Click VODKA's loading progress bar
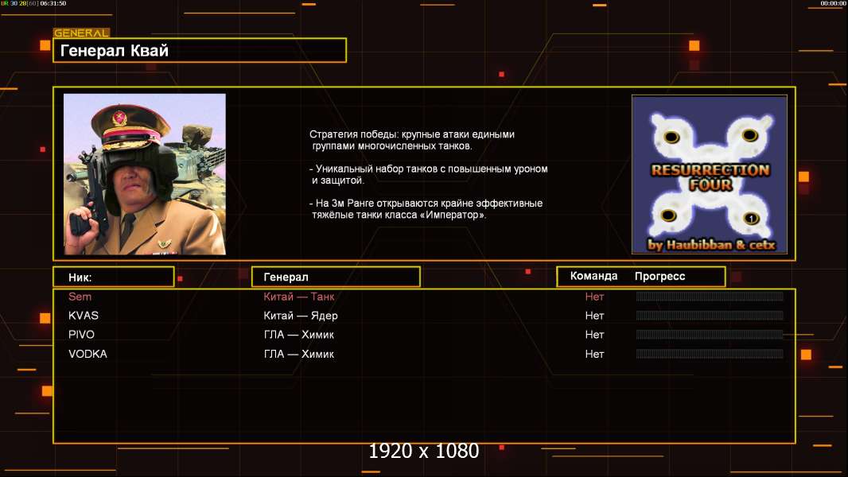Screen dimensions: 848x477 pos(710,354)
